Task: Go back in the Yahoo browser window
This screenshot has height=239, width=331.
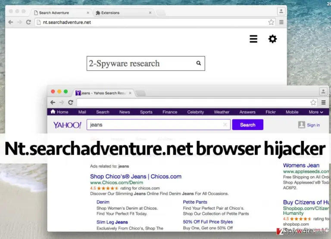Action: 53,102
